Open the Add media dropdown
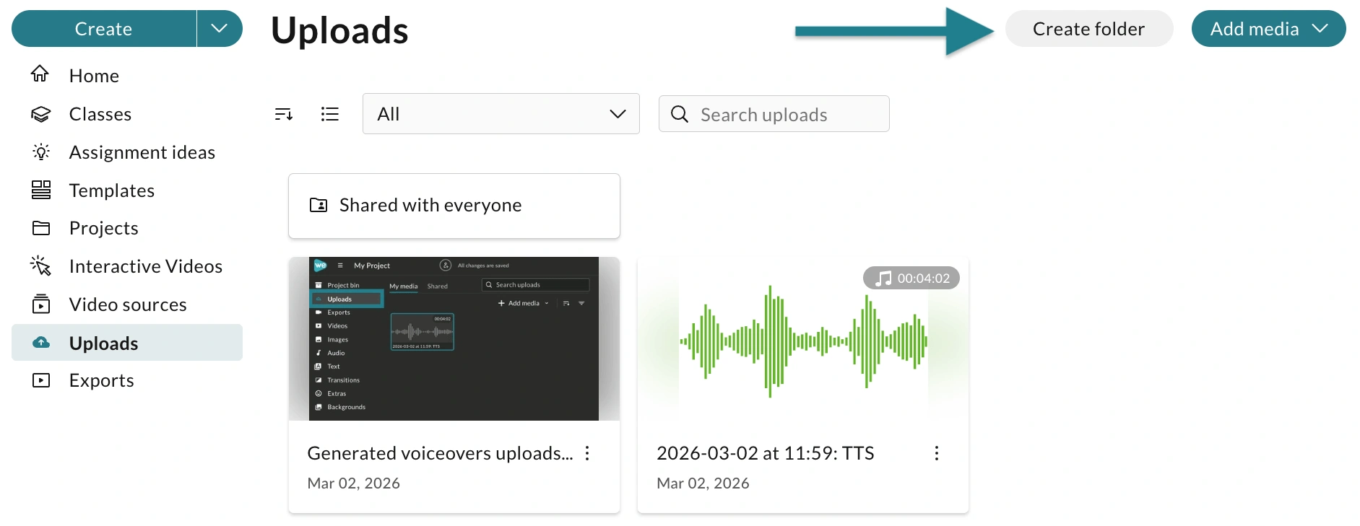Viewport: 1360px width, 526px height. pos(1269,29)
